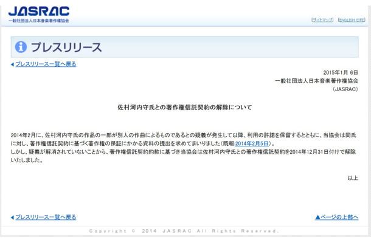Click the プレスリリース page heading

[66, 47]
